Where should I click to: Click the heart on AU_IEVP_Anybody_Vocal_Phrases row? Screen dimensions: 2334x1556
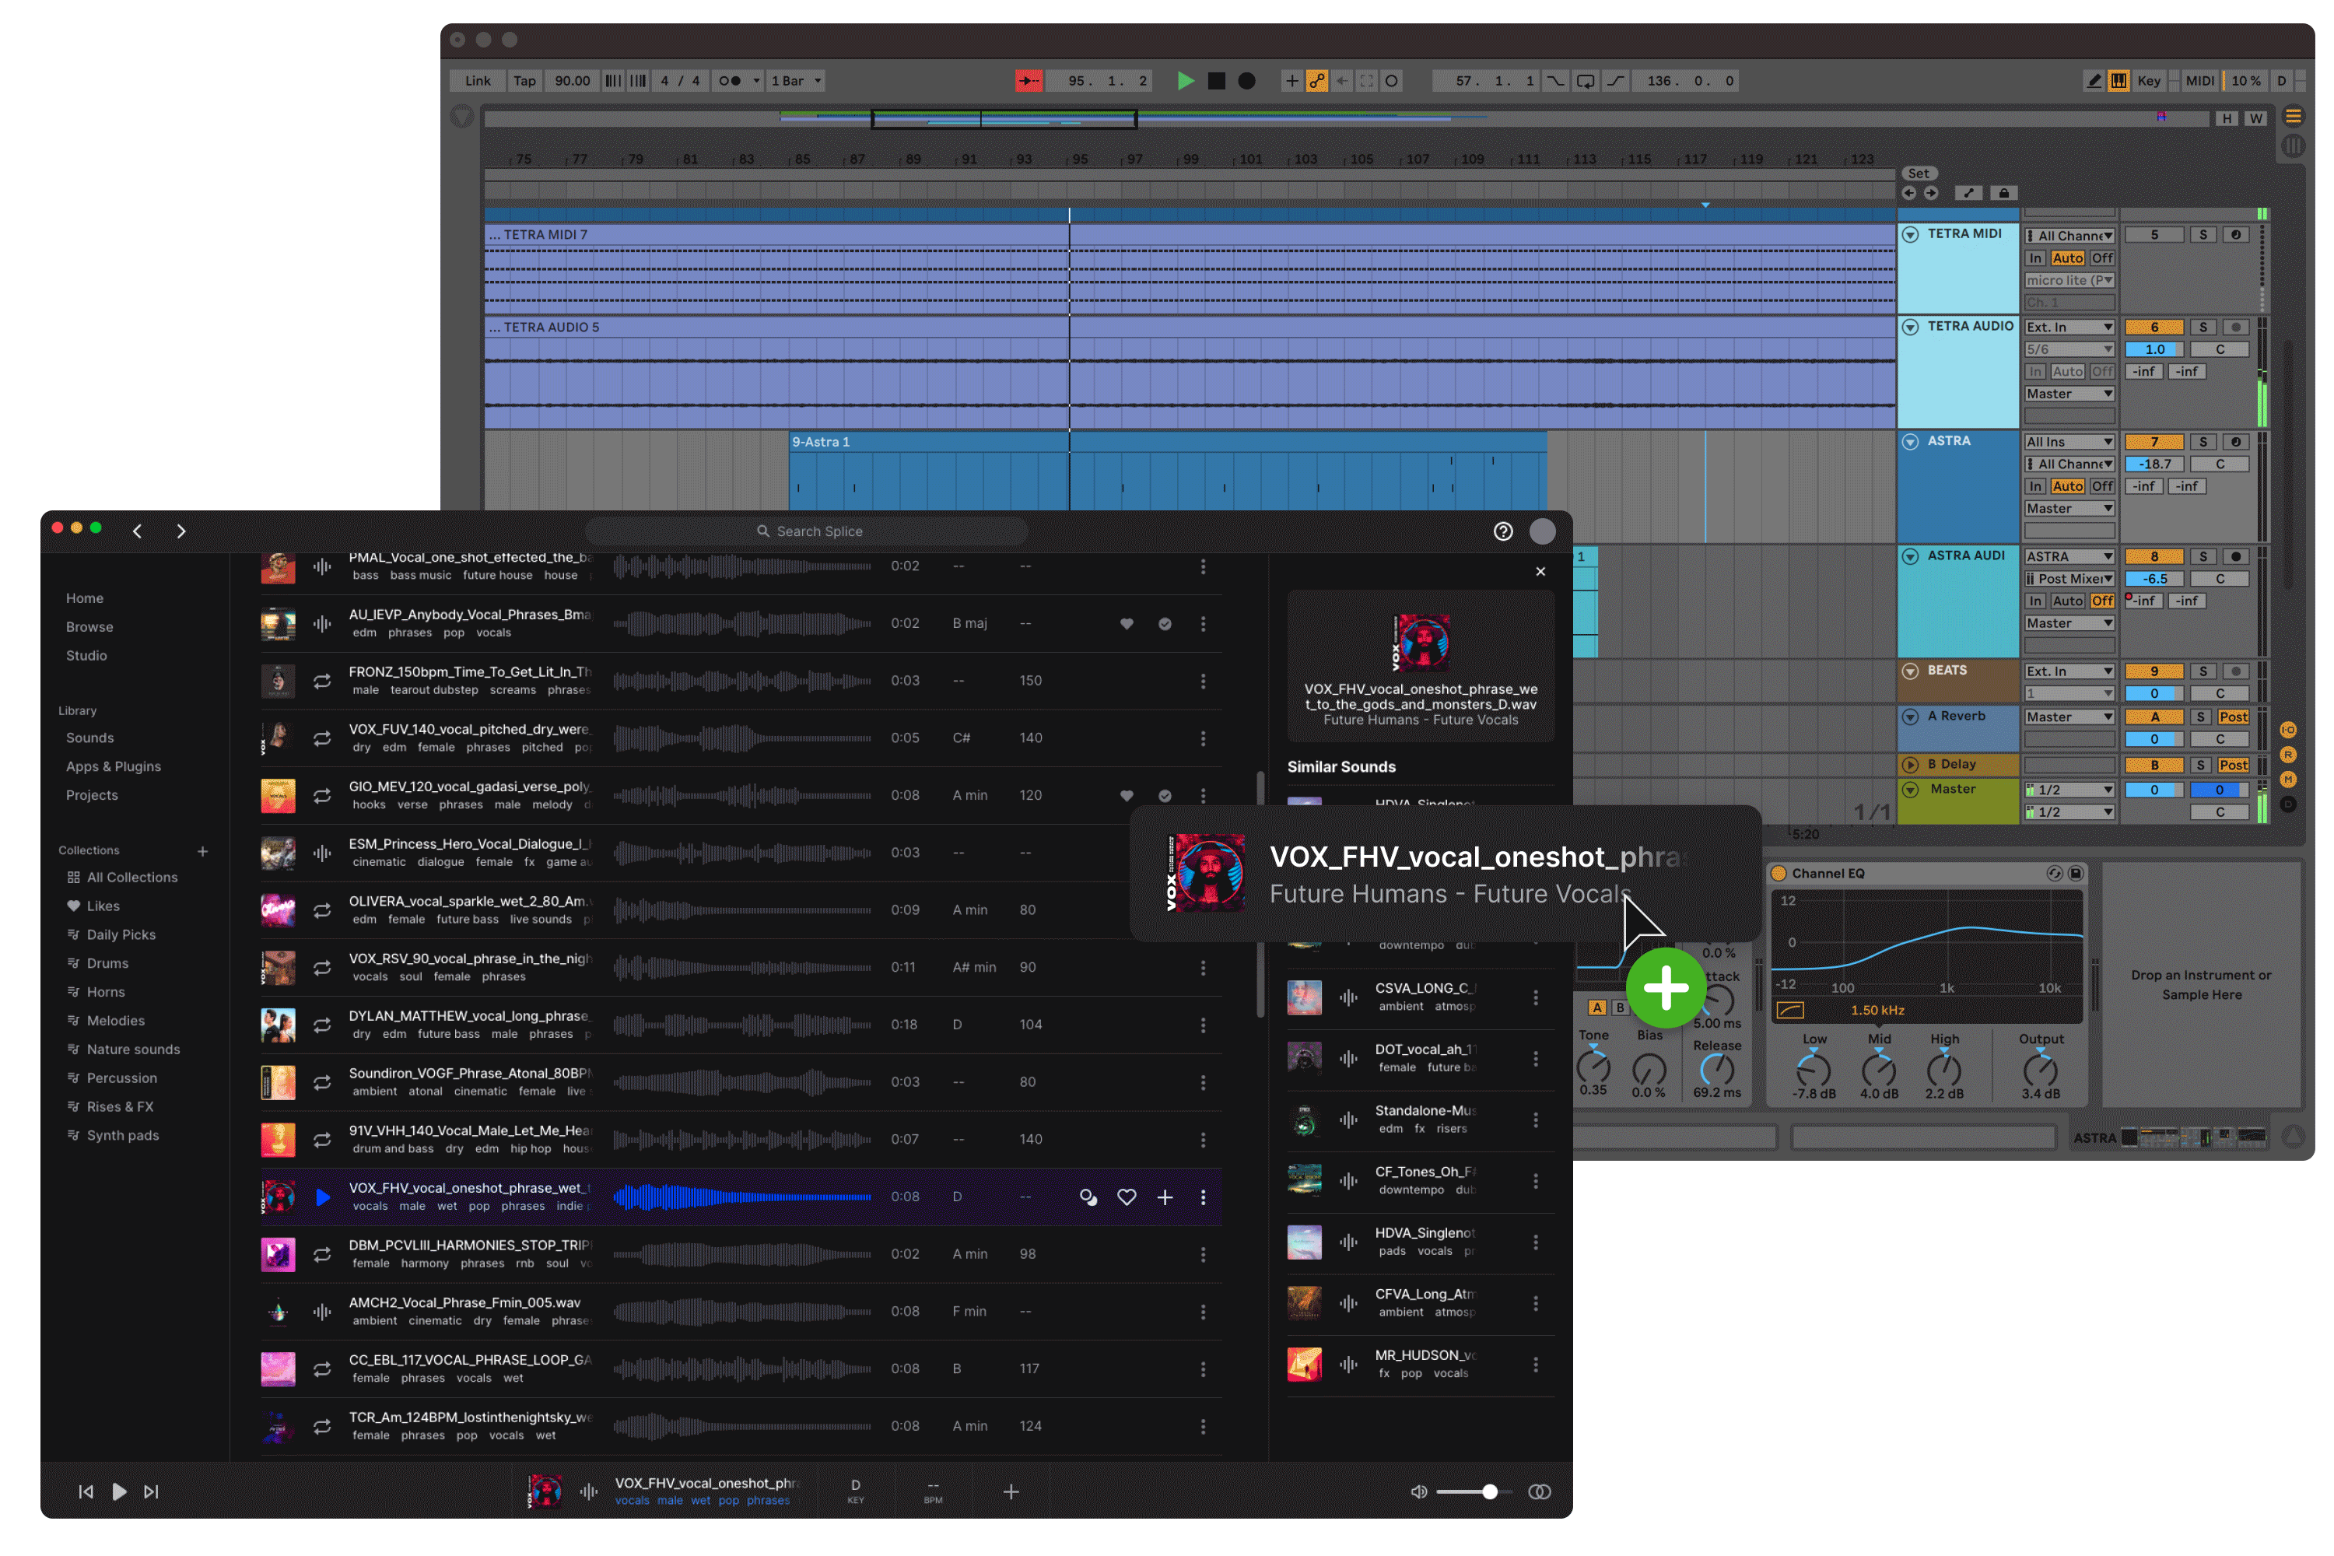(x=1127, y=624)
